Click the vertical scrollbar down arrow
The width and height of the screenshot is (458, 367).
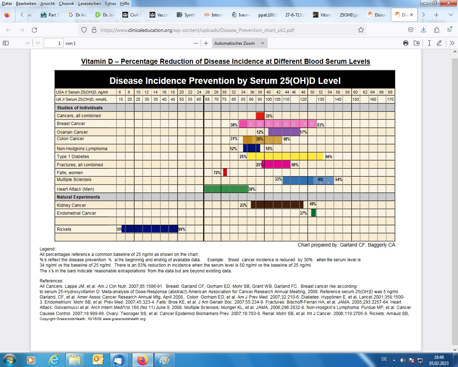click(x=455, y=350)
